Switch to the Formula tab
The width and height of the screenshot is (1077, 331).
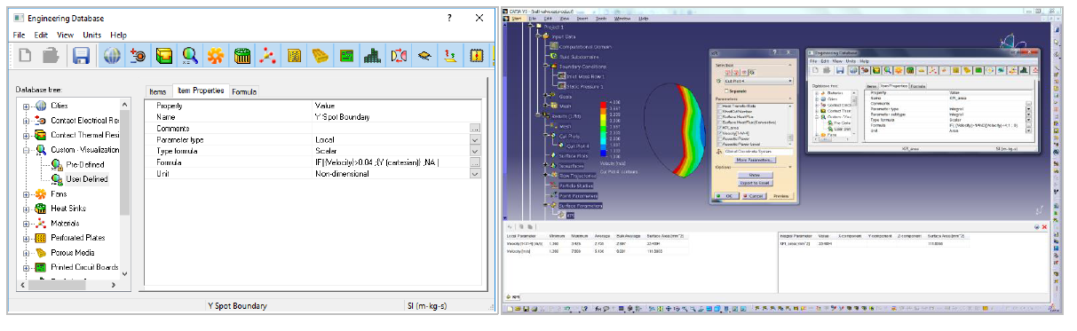click(x=244, y=91)
